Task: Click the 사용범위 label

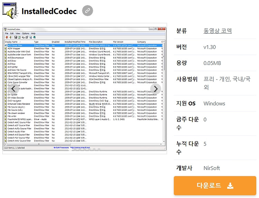Action: (187, 79)
